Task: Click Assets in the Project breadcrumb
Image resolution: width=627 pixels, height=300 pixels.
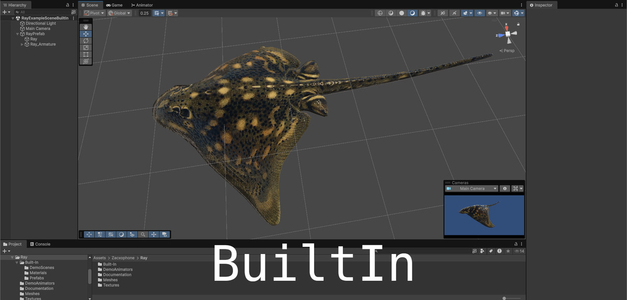Action: [x=99, y=258]
